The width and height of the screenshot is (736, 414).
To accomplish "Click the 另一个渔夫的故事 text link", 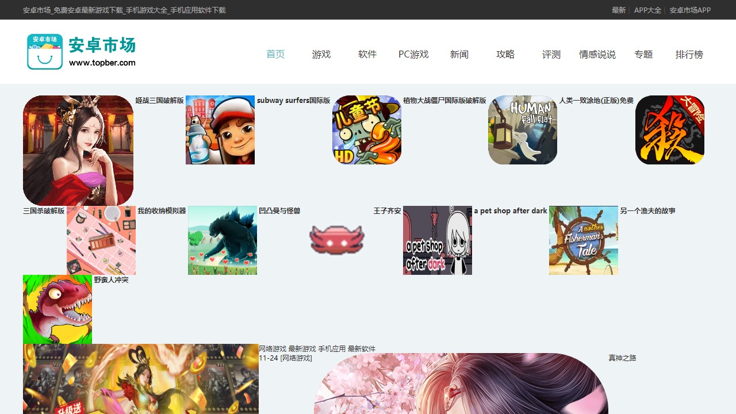I will (x=647, y=210).
